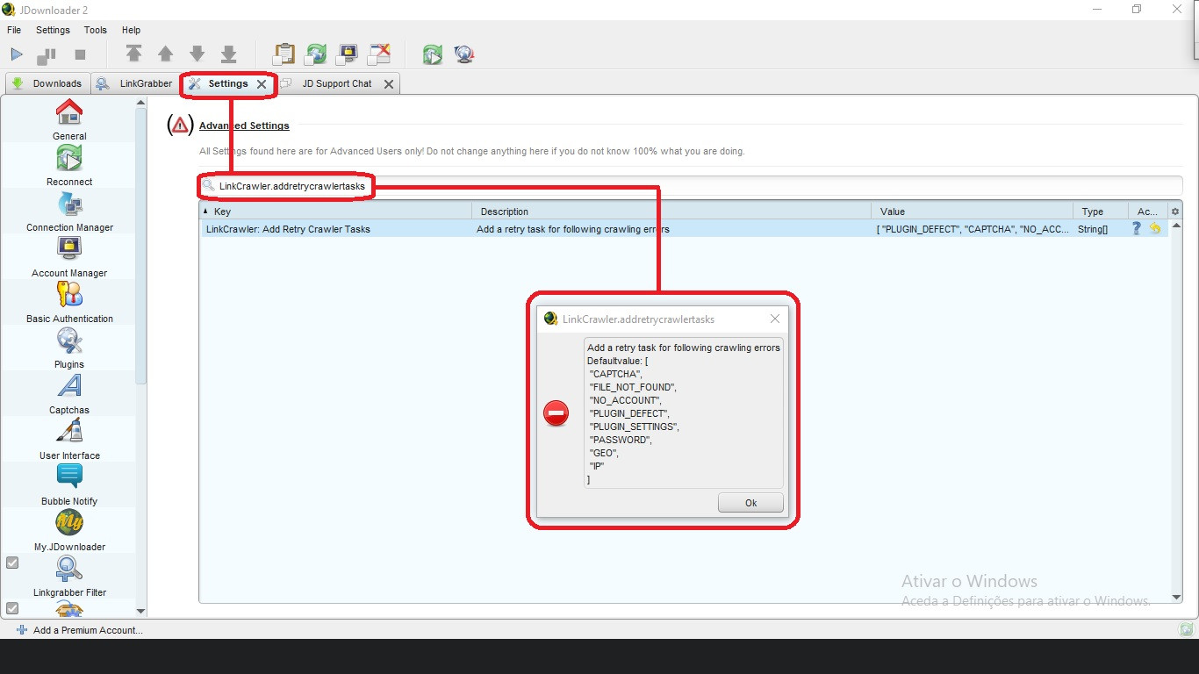
Task: Sort table by Description column header
Action: click(671, 212)
